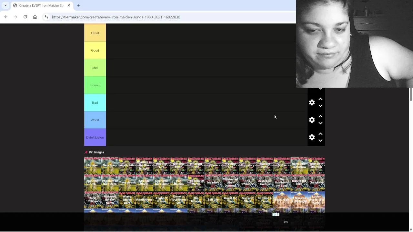Click the browser forward arrow
Image resolution: width=413 pixels, height=232 pixels.
15,17
